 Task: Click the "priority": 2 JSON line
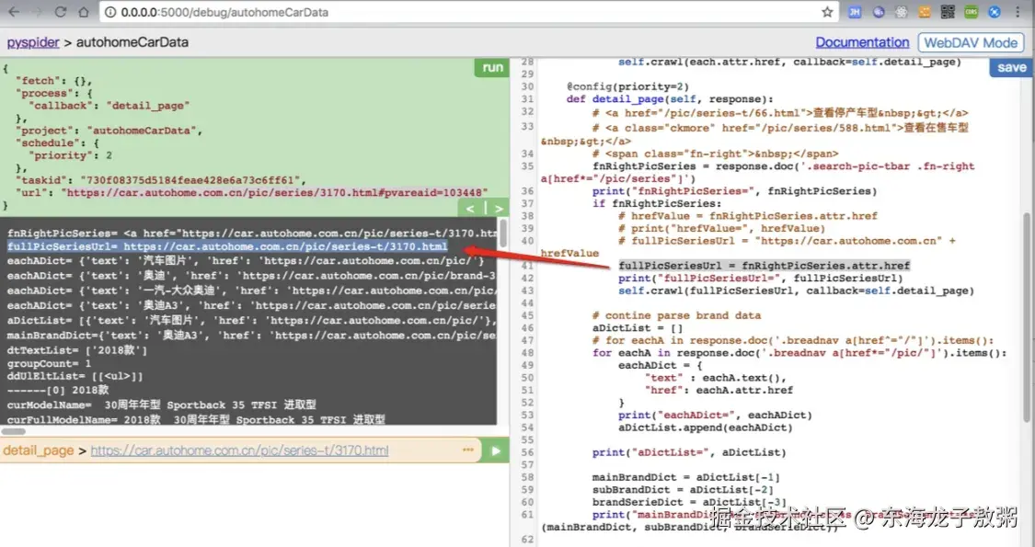pyautogui.click(x=70, y=155)
